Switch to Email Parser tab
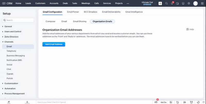 73,12
